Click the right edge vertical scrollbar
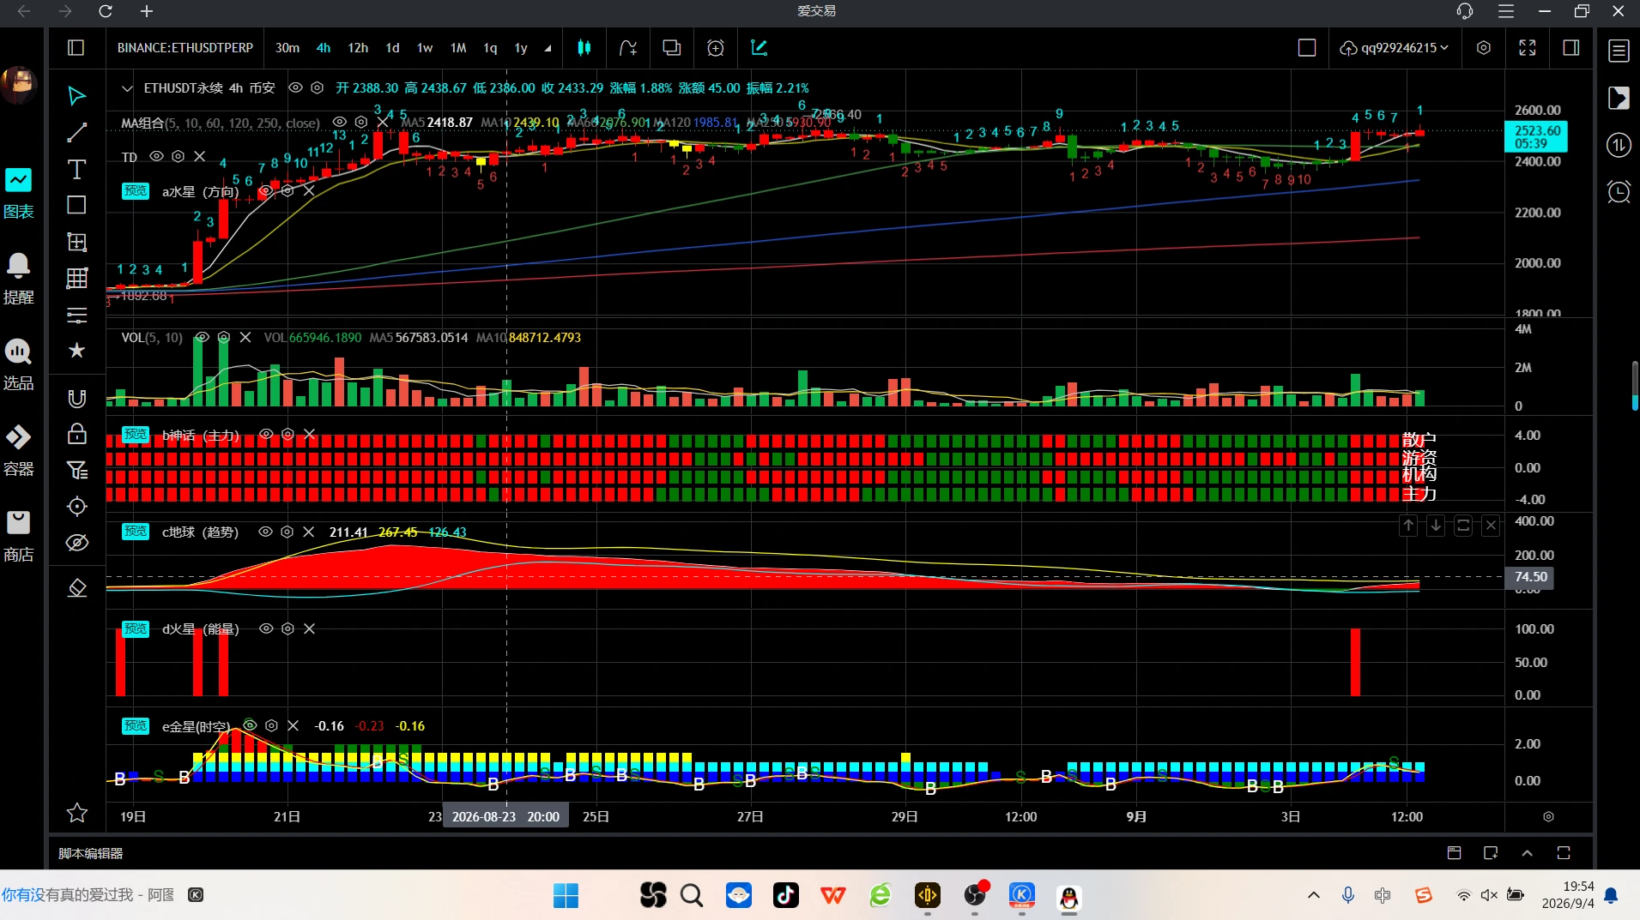Image resolution: width=1640 pixels, height=920 pixels. (x=1635, y=386)
